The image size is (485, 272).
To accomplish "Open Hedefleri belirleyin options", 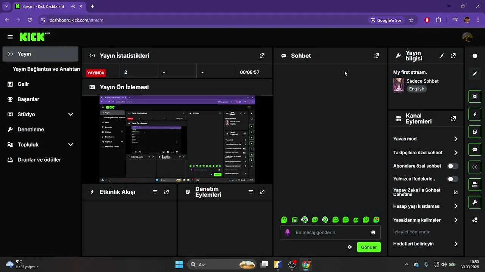I will point(426,244).
